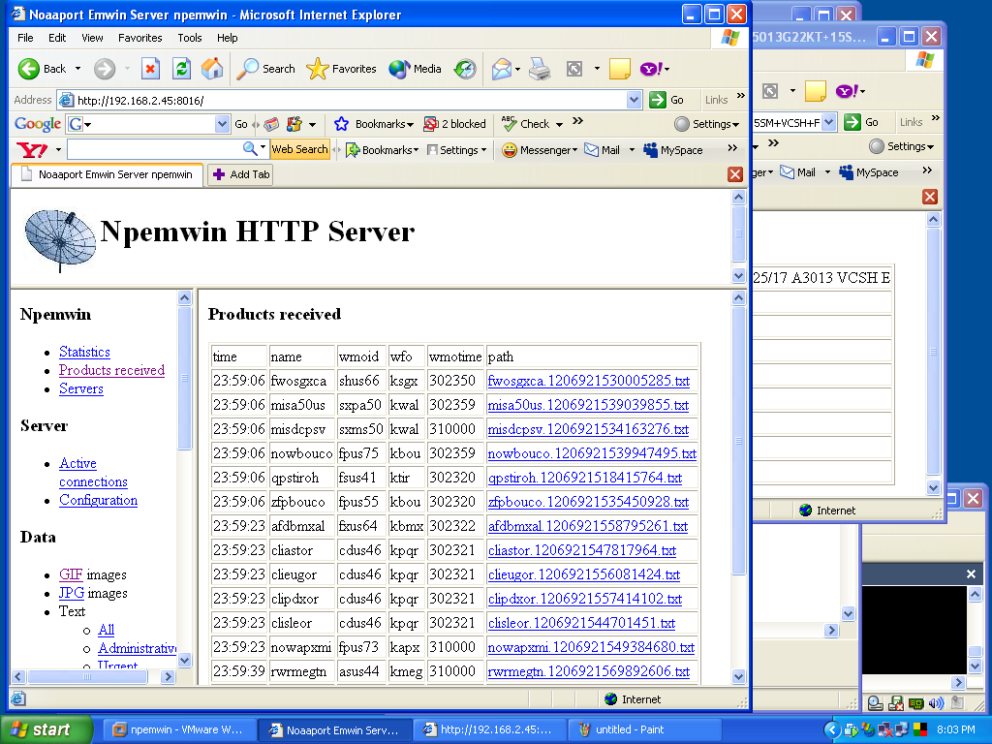Click in the address URL field
992x744 pixels.
pyautogui.click(x=349, y=100)
